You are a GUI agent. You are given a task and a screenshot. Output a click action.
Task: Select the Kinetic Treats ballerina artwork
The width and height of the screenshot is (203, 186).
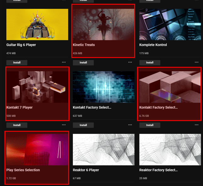pyautogui.click(x=104, y=24)
